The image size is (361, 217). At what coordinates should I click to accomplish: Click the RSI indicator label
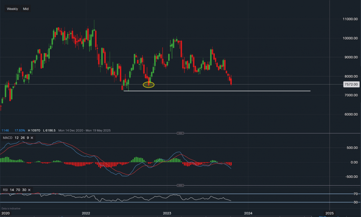tap(5, 190)
